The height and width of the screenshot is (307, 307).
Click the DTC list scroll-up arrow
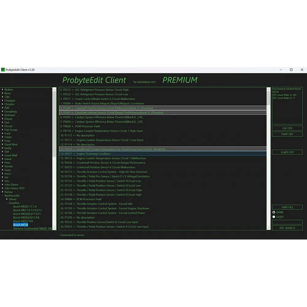tap(268, 90)
